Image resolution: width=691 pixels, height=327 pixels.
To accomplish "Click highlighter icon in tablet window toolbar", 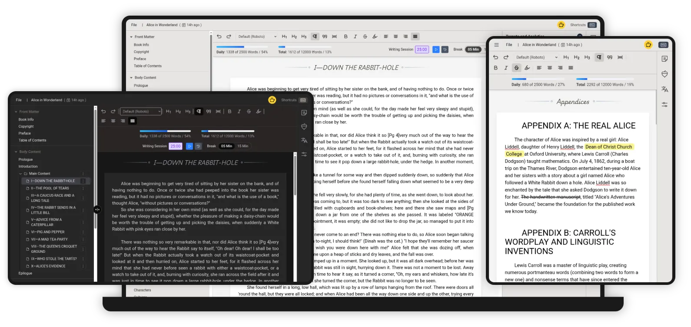I will (527, 68).
